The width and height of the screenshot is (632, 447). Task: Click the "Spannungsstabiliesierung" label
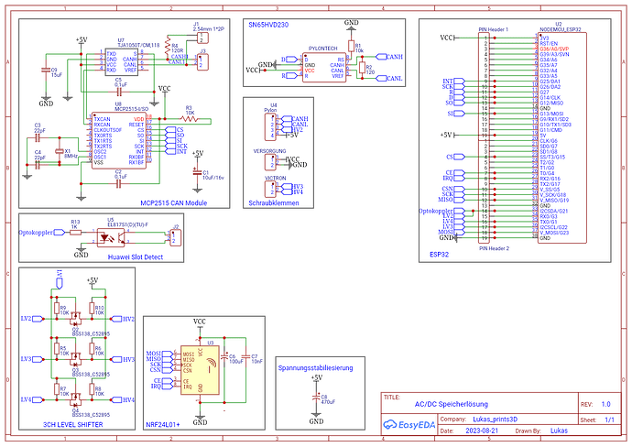click(316, 367)
